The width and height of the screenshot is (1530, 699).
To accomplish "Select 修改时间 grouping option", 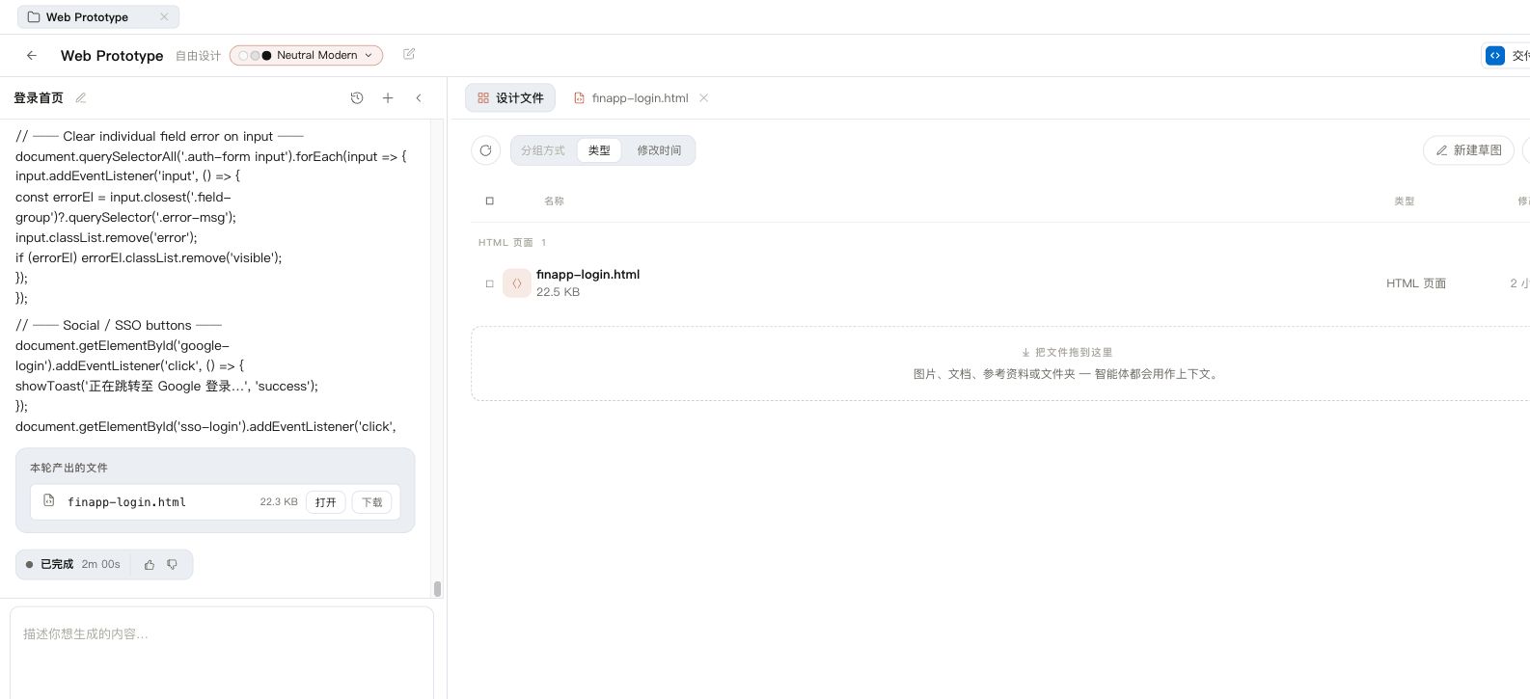I will coord(659,150).
